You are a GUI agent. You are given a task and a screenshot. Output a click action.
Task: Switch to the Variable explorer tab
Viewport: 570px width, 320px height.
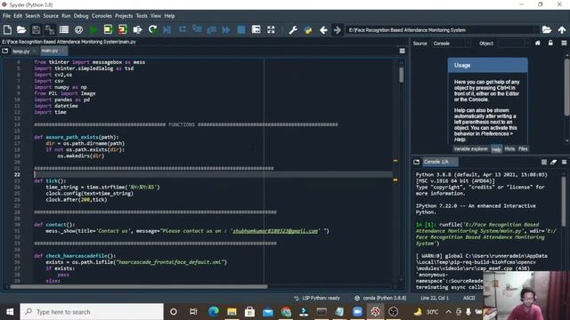click(x=471, y=148)
